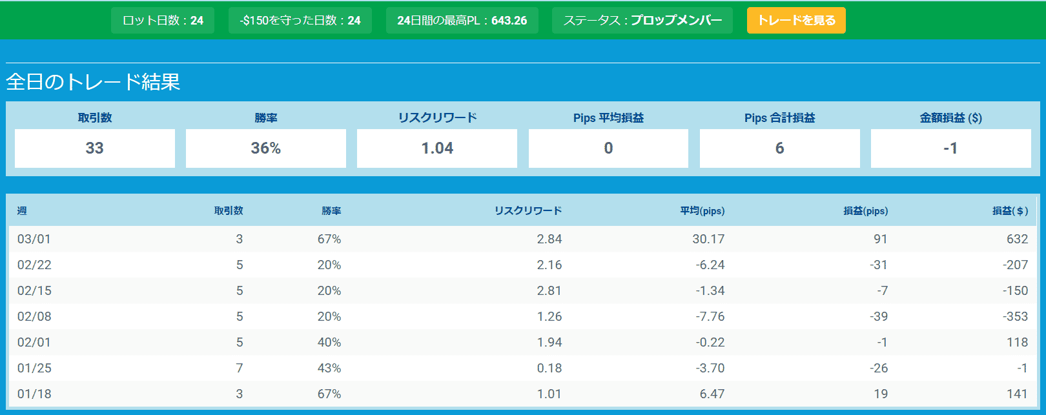Select the 取引数 summary value 33
This screenshot has width=1046, height=415.
tap(95, 148)
